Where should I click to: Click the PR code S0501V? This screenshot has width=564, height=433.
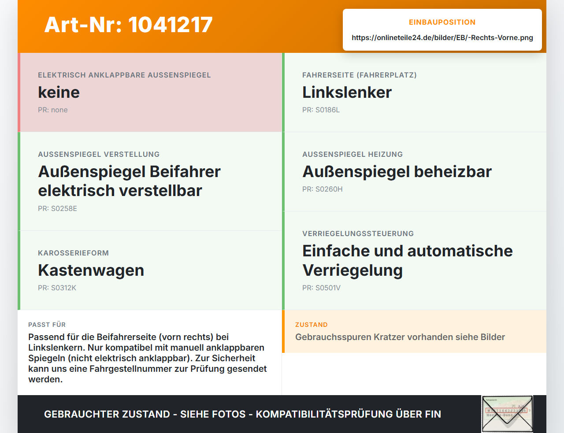coord(321,288)
